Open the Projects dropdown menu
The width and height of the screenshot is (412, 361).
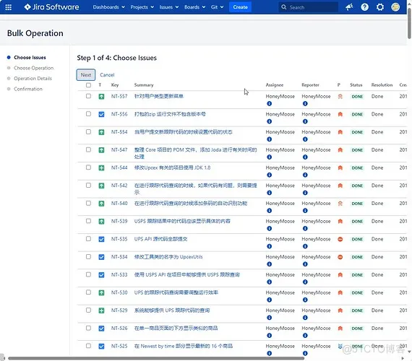point(142,7)
